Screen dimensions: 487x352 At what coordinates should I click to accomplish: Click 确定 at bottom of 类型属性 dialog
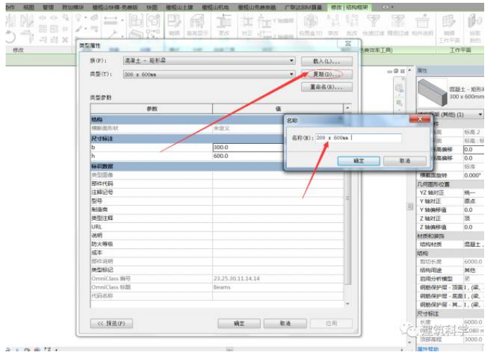(x=239, y=324)
